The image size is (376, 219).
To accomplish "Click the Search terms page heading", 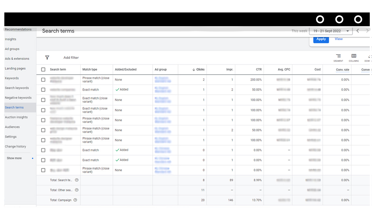I will (58, 31).
